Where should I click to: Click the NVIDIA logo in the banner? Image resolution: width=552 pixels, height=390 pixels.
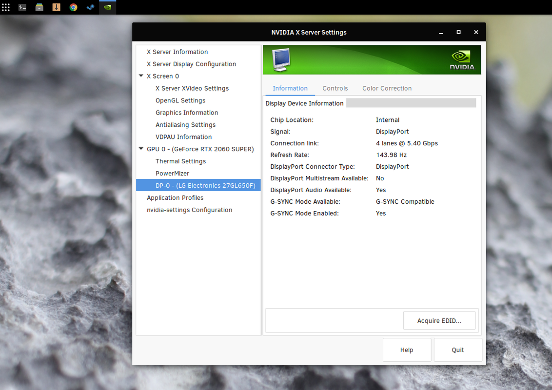pyautogui.click(x=462, y=60)
